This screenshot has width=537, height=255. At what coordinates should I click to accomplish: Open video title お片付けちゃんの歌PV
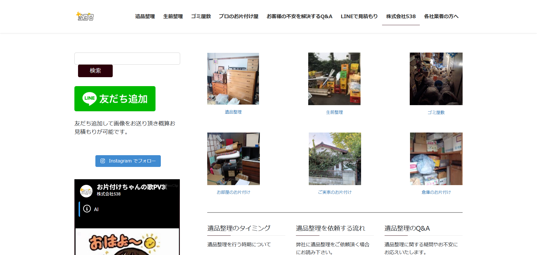click(x=132, y=187)
